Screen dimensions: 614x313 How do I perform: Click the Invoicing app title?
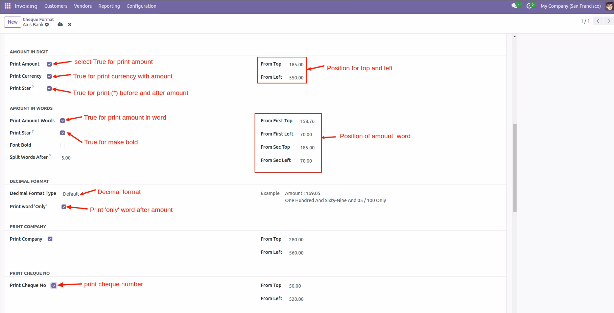coord(26,6)
